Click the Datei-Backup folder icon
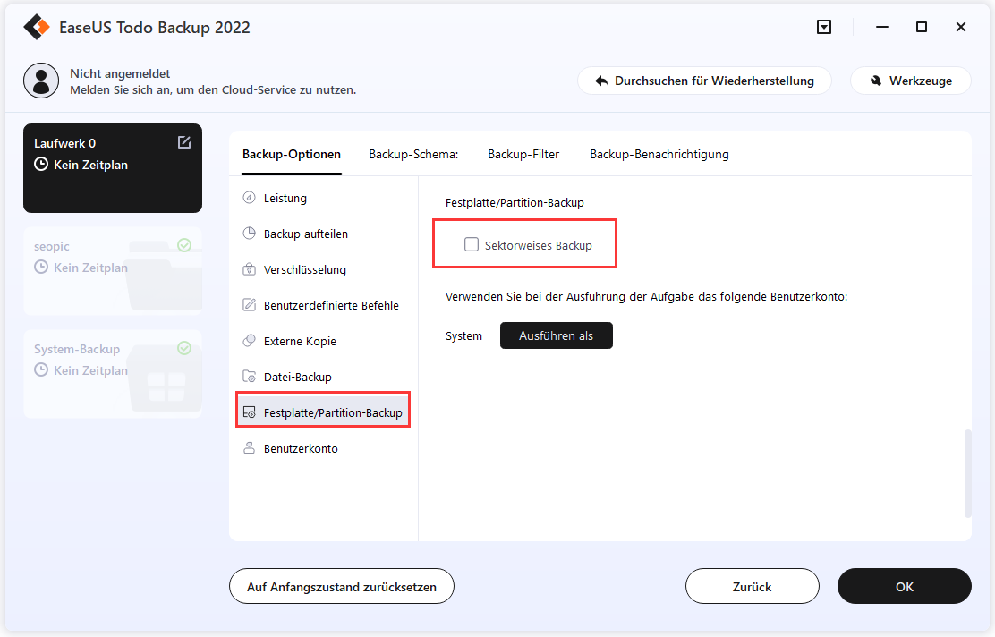Screen dimensions: 995x637 [250, 377]
